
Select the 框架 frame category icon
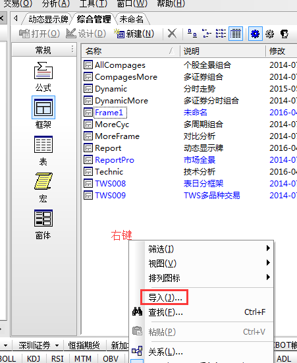(x=43, y=107)
